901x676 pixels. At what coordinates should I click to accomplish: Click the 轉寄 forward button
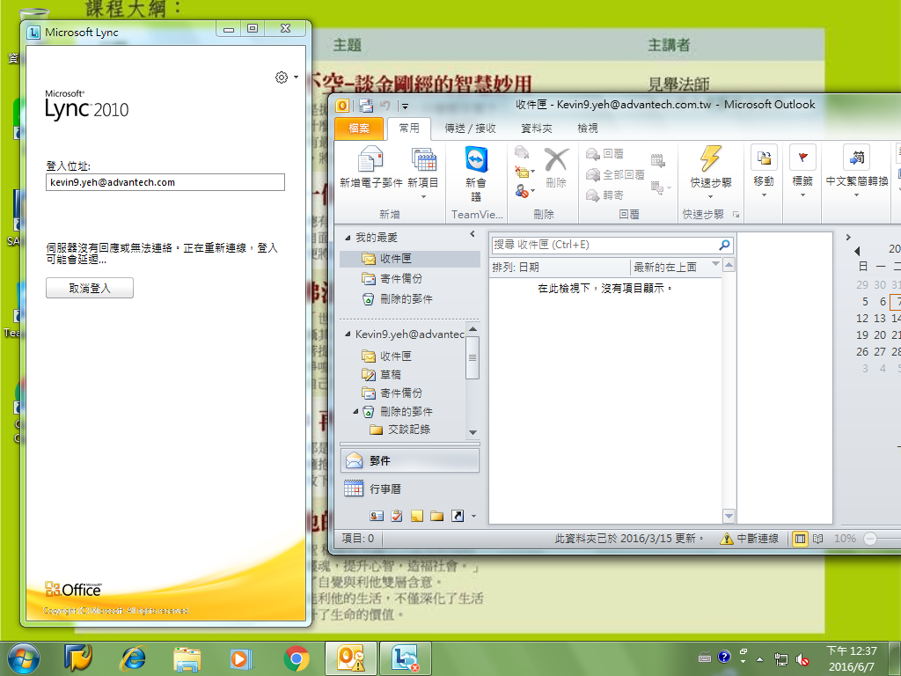coord(604,195)
